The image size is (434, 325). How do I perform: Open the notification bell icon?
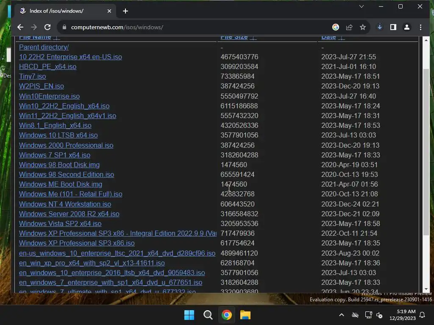(423, 315)
